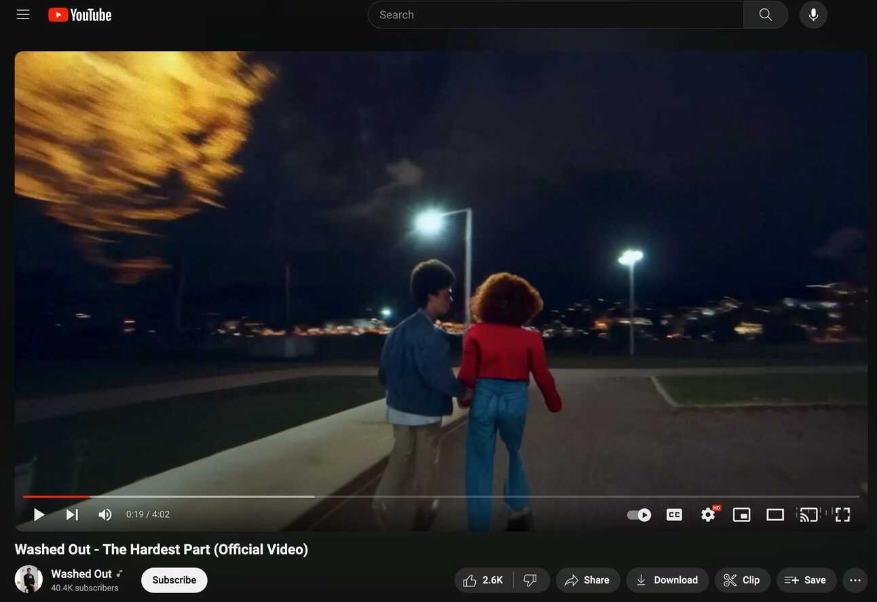Open the player settings gear
877x602 pixels.
[x=708, y=515]
